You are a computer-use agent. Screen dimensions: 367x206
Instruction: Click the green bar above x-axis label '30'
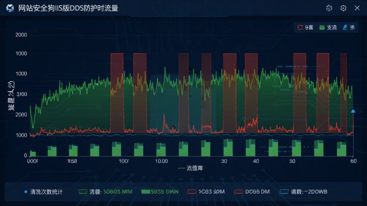pyautogui.click(x=228, y=148)
